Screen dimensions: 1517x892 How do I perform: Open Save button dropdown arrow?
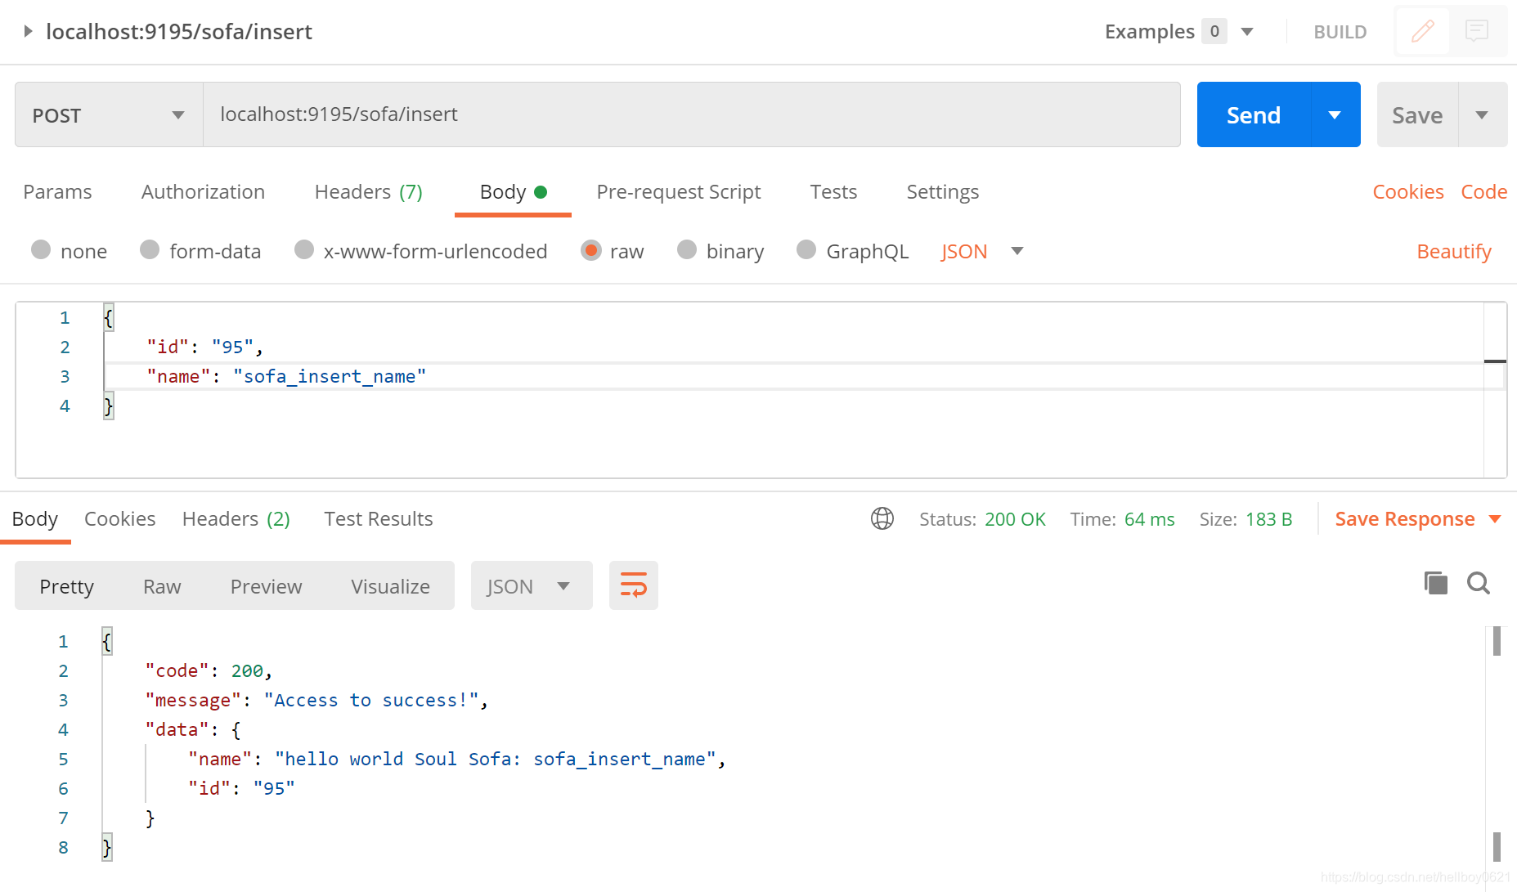point(1482,114)
